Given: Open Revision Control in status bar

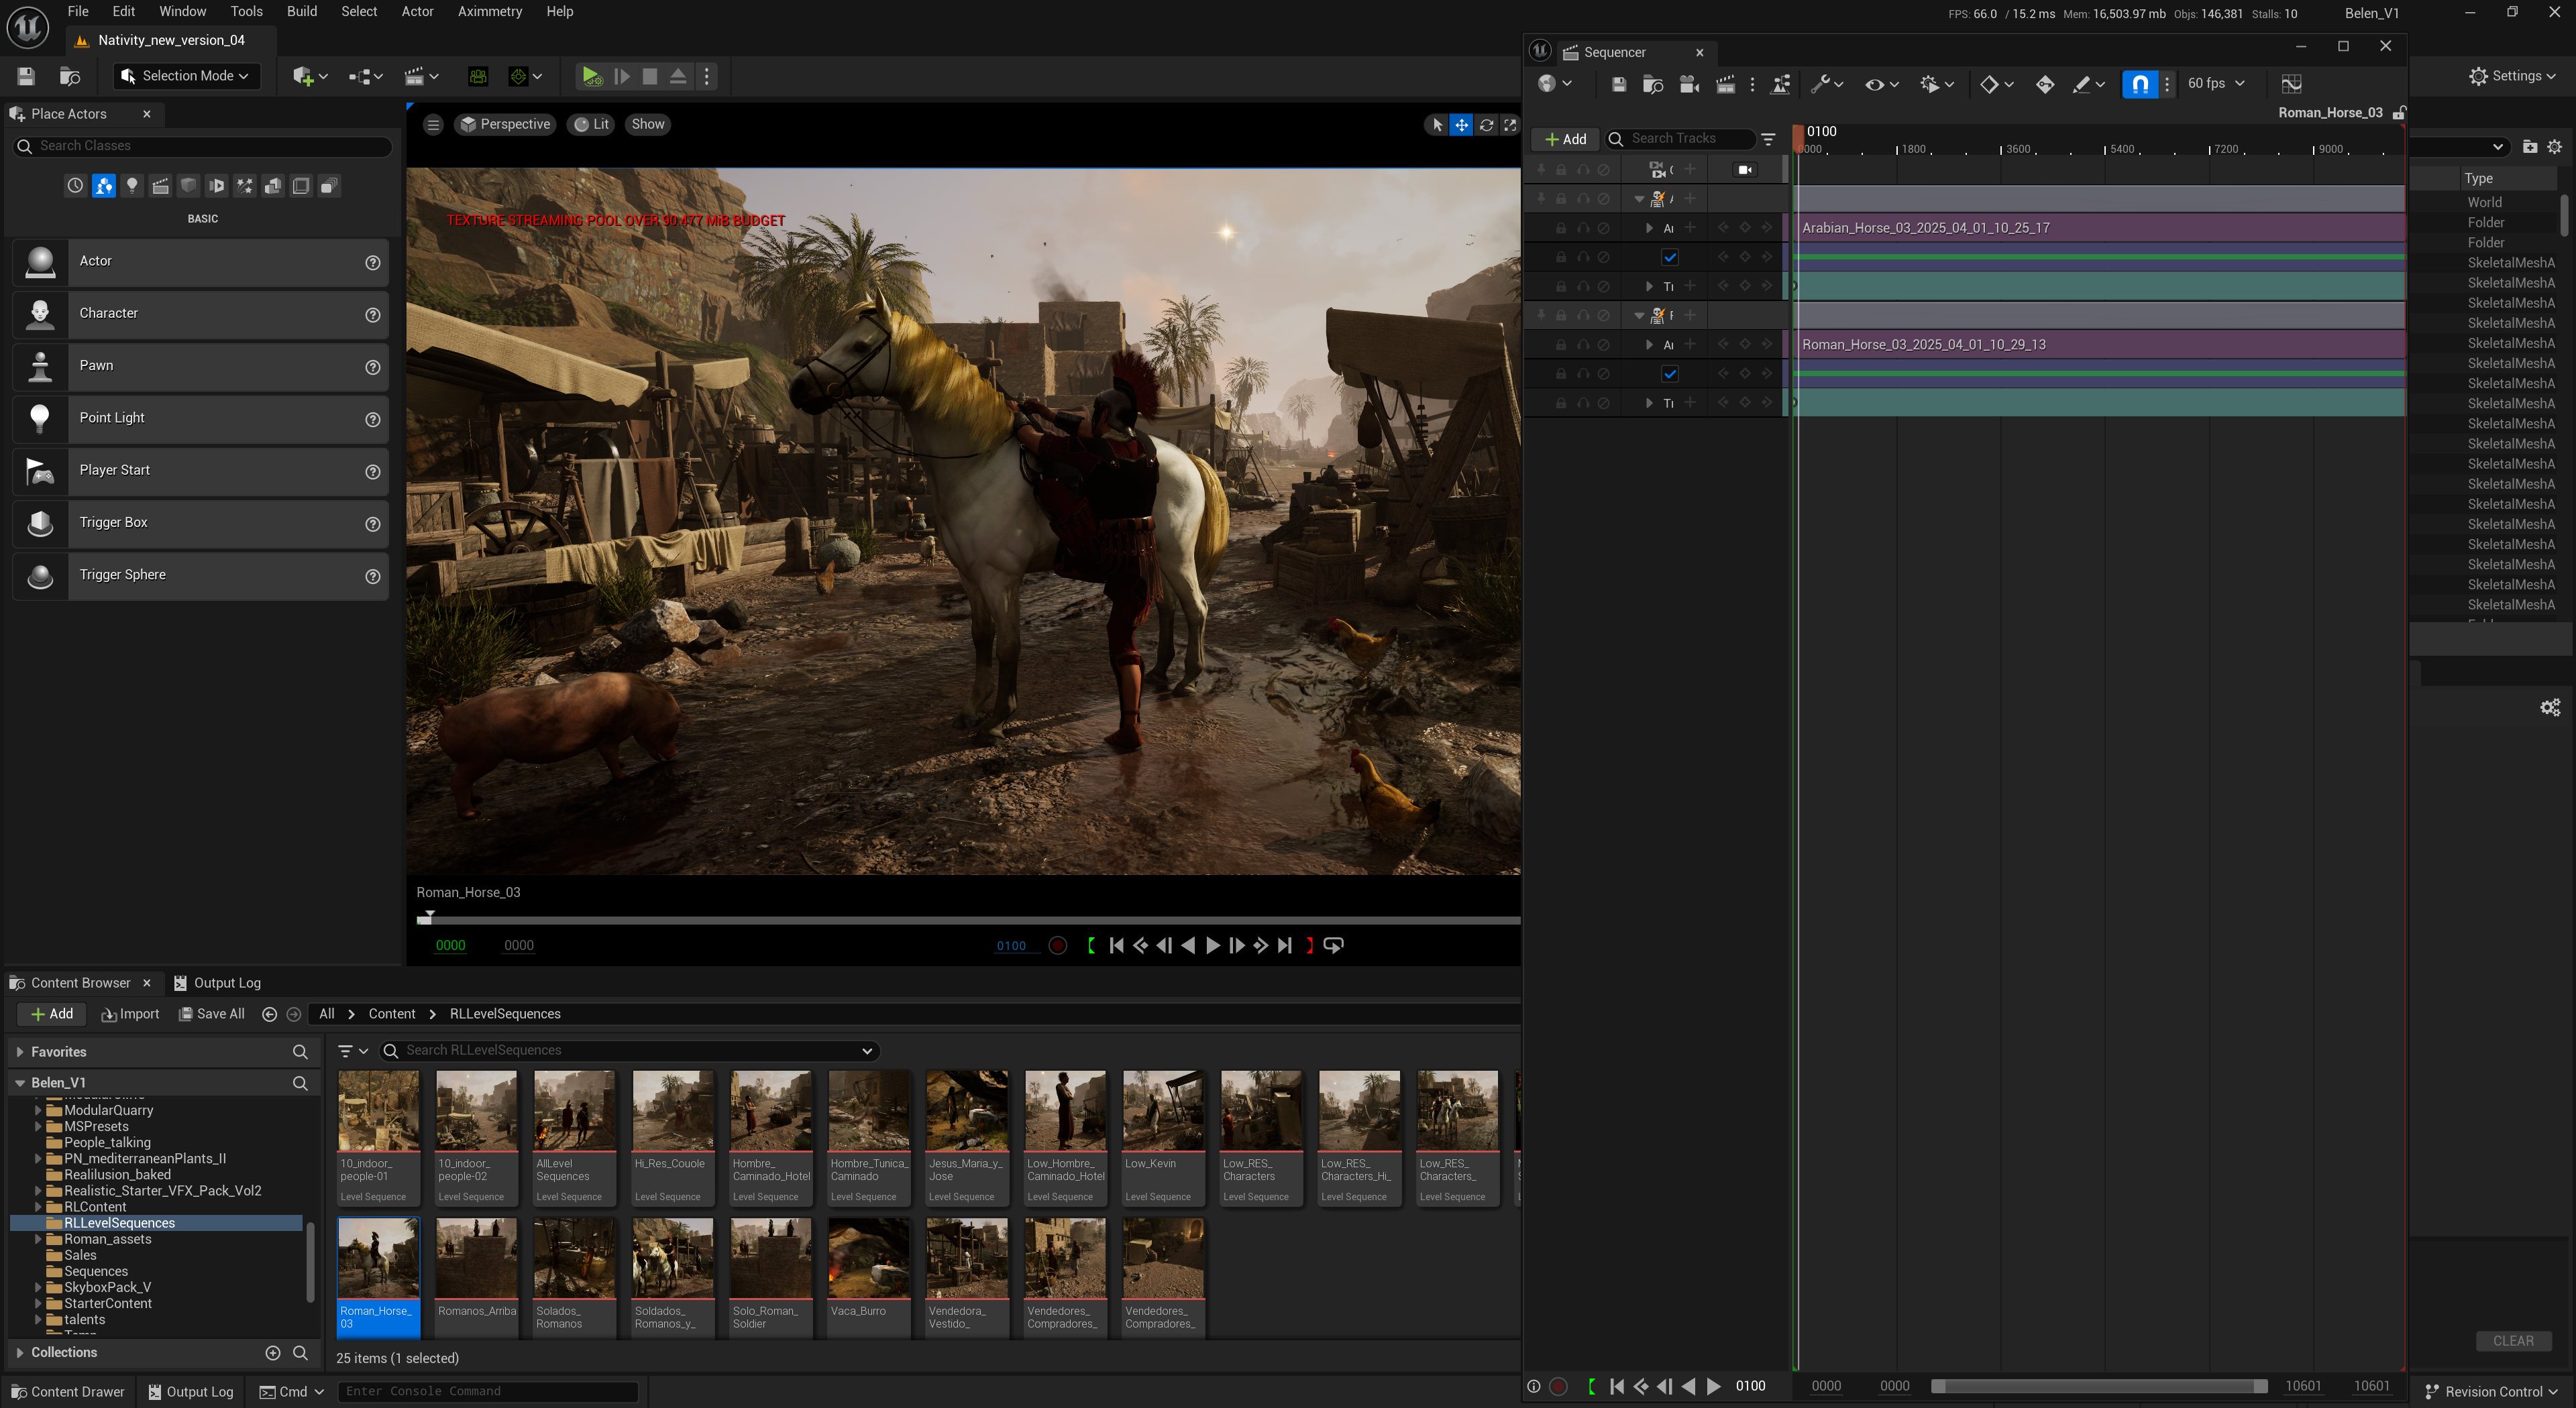Looking at the screenshot, I should (2491, 1392).
